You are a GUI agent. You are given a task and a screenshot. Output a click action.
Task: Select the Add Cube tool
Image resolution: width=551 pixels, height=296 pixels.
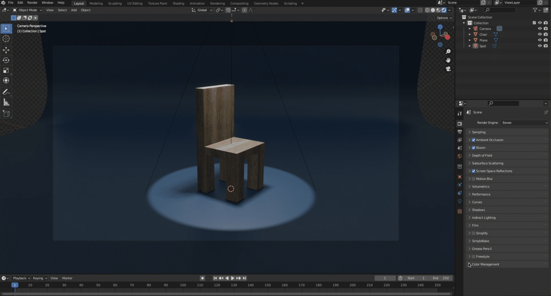click(x=6, y=114)
